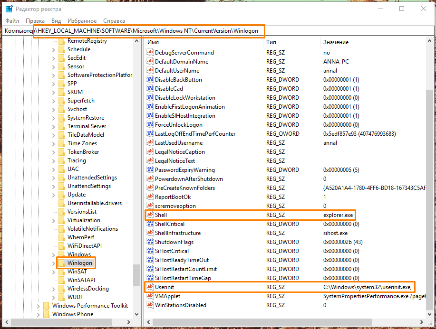Click the DWORD icon beside ShutdownFlags
436x329 pixels.
[150, 242]
